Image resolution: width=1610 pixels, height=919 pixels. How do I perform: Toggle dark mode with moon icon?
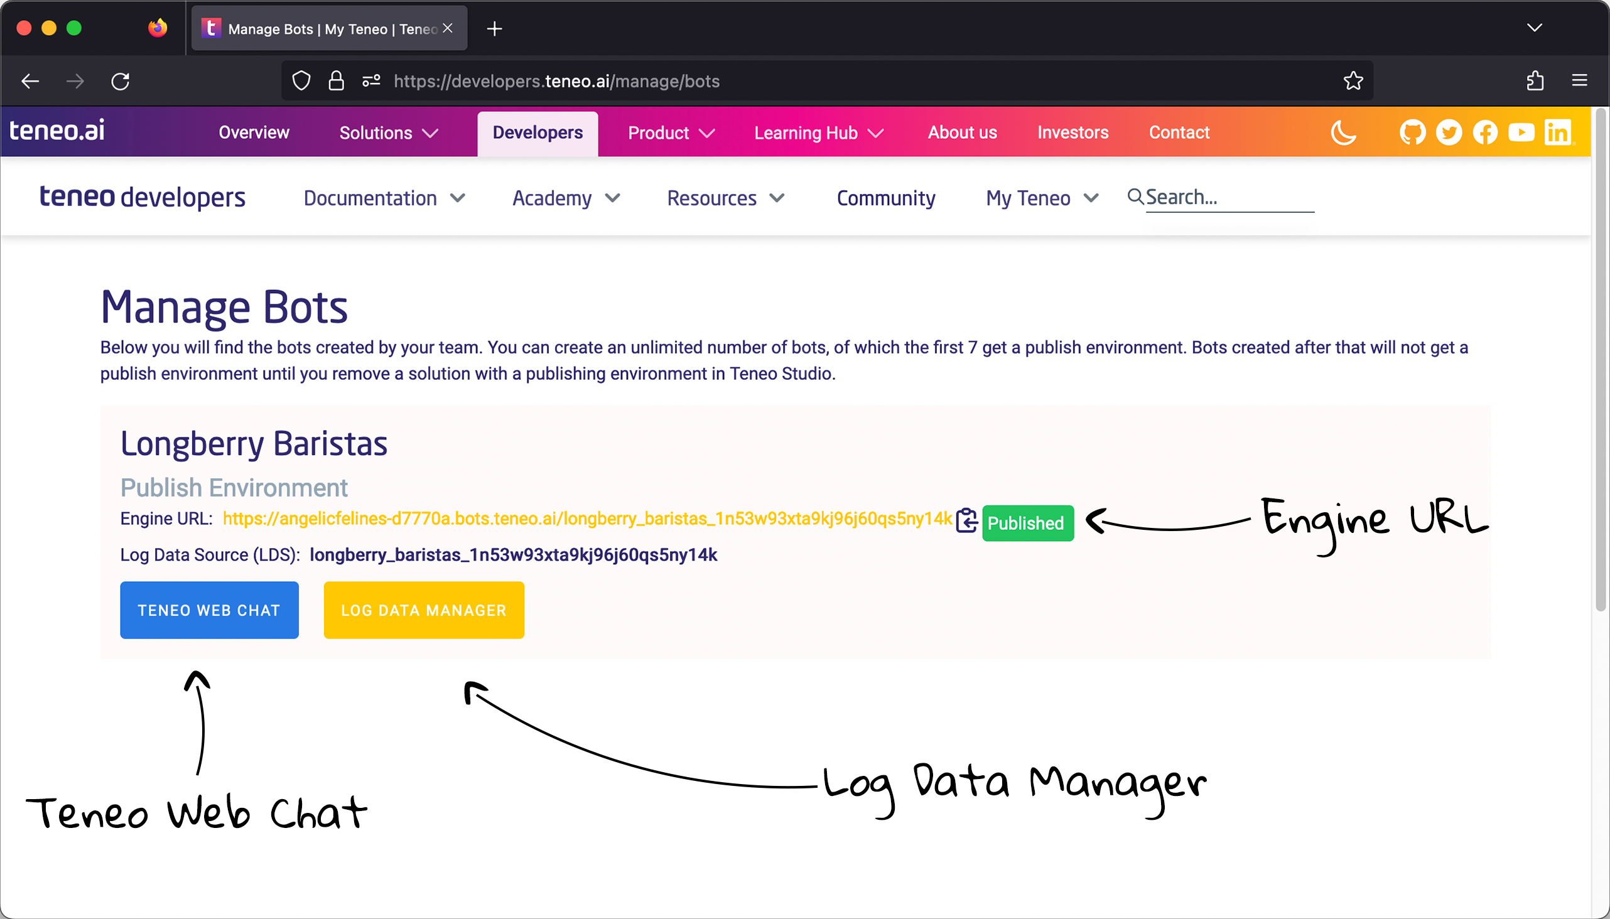point(1343,132)
